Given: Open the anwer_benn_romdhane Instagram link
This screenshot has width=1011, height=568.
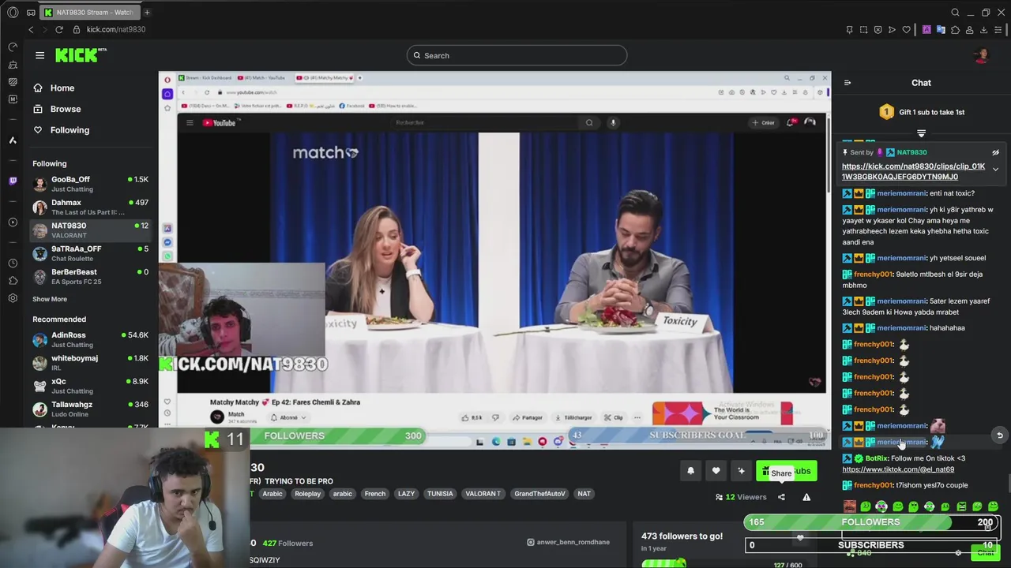Looking at the screenshot, I should [569, 542].
